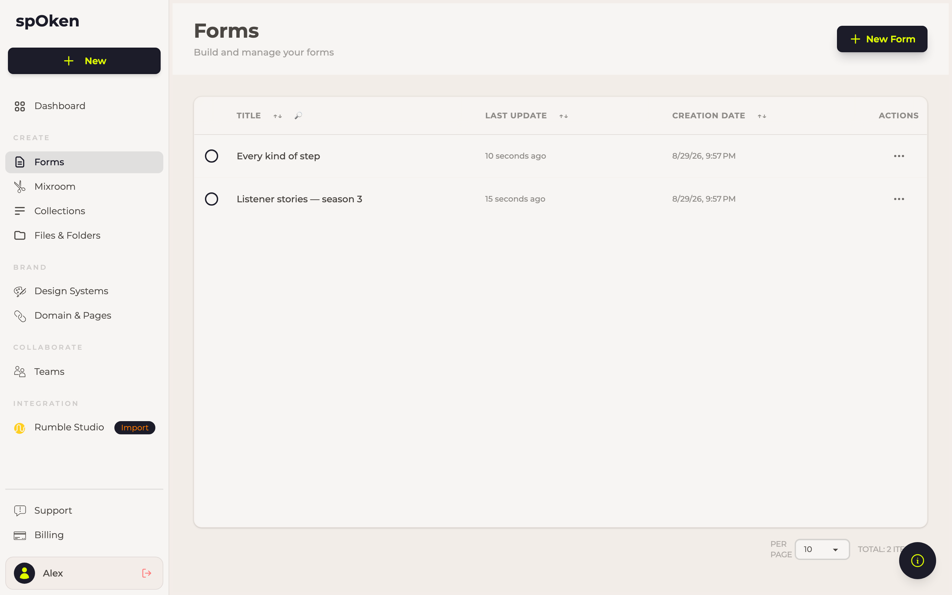Sort table by Title arrows
Viewport: 952px width, 595px height.
point(278,116)
